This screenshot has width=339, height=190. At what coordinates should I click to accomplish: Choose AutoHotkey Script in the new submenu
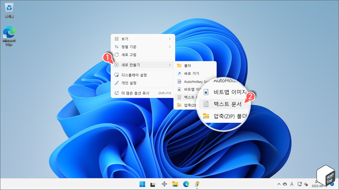192,81
